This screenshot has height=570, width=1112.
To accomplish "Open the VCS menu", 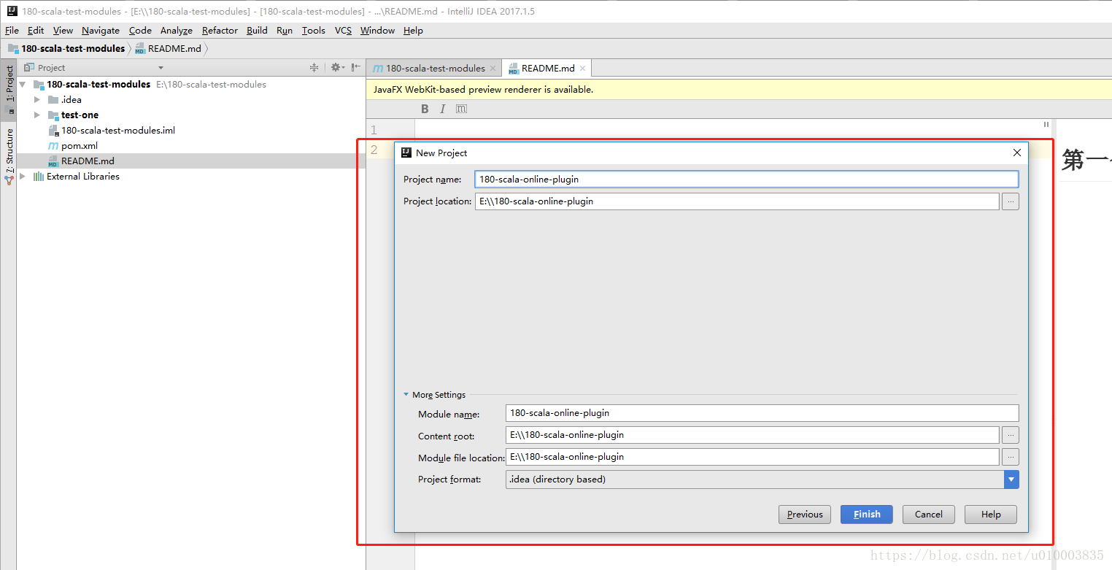I will pos(343,31).
